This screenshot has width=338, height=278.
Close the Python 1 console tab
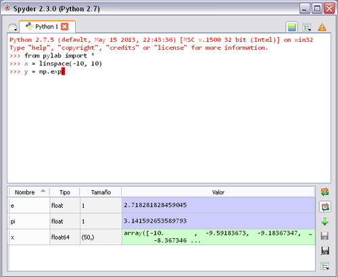point(65,27)
